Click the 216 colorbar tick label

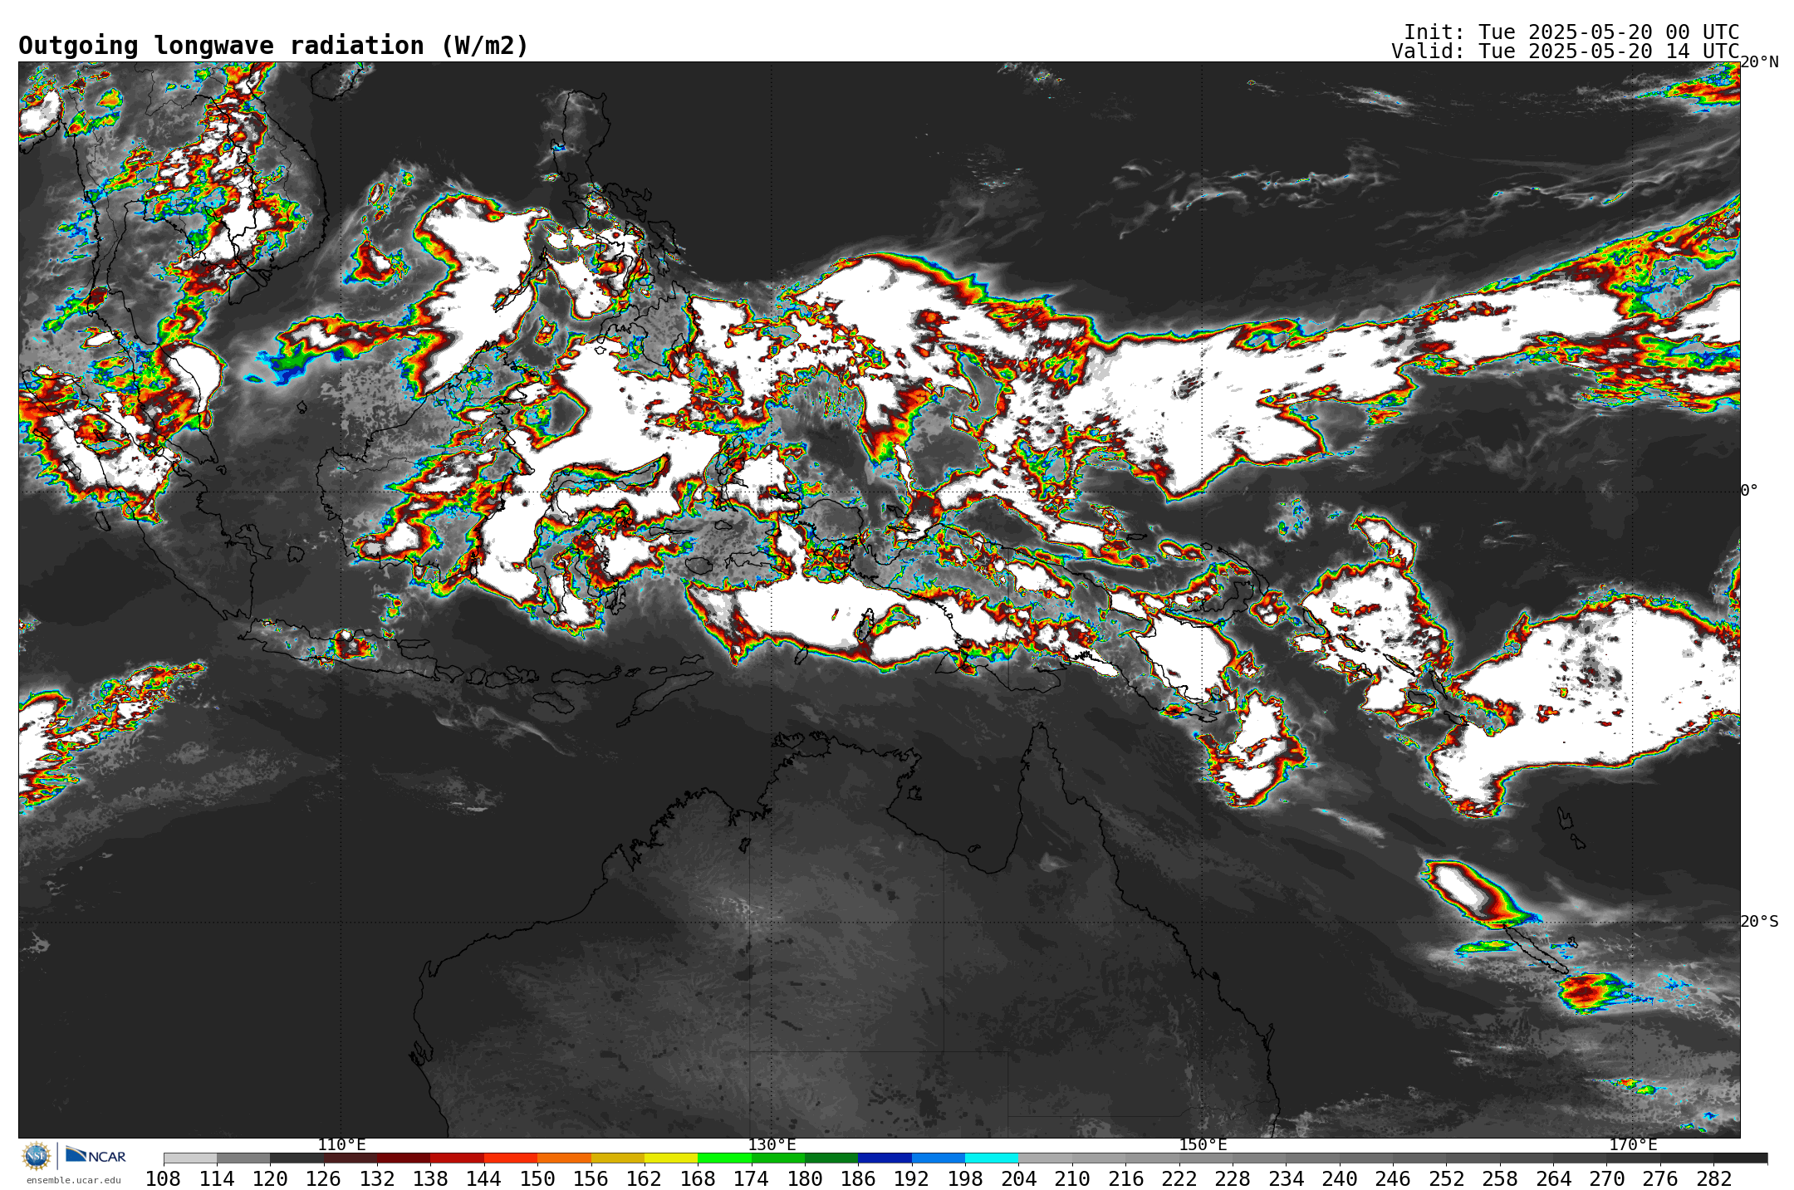(x=1125, y=1179)
